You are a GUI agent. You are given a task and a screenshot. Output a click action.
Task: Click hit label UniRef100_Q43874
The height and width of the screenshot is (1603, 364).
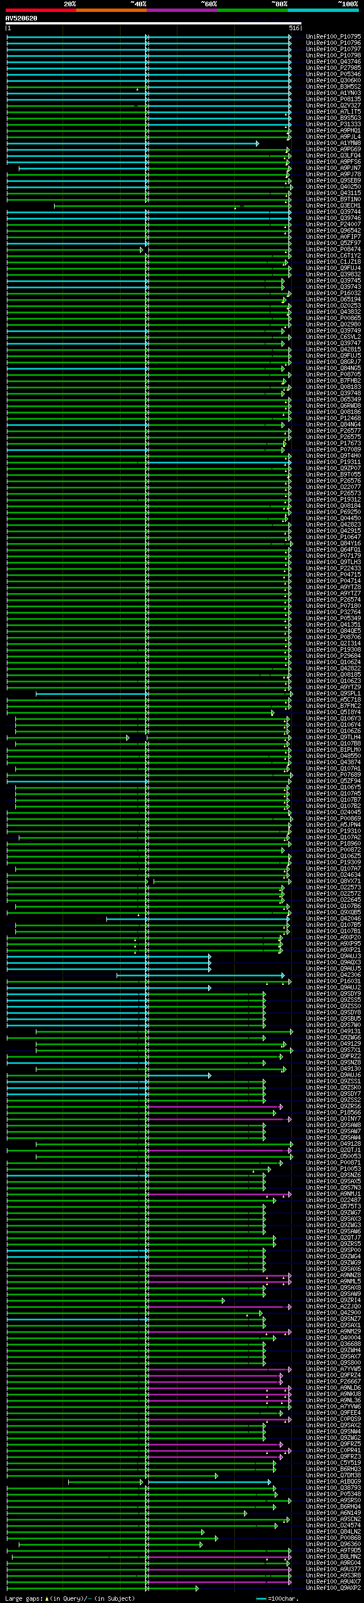pyautogui.click(x=333, y=763)
